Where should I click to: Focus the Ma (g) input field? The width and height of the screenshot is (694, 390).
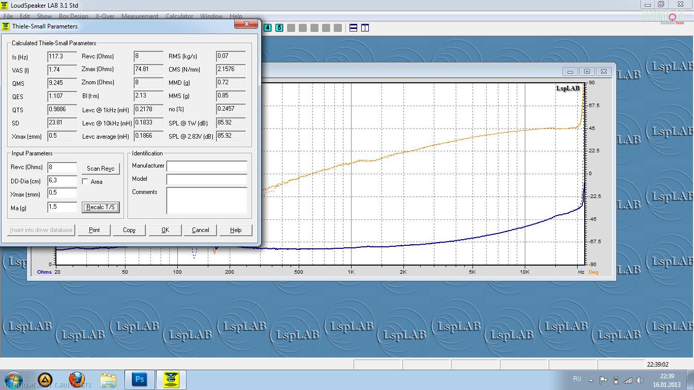(62, 207)
